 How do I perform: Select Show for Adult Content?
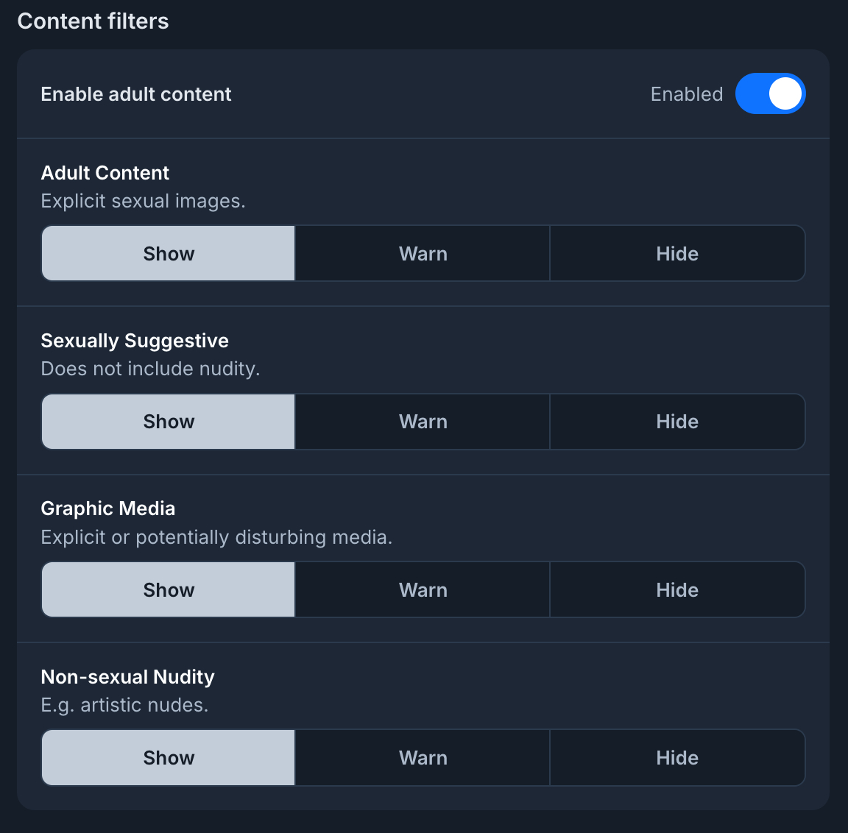169,254
